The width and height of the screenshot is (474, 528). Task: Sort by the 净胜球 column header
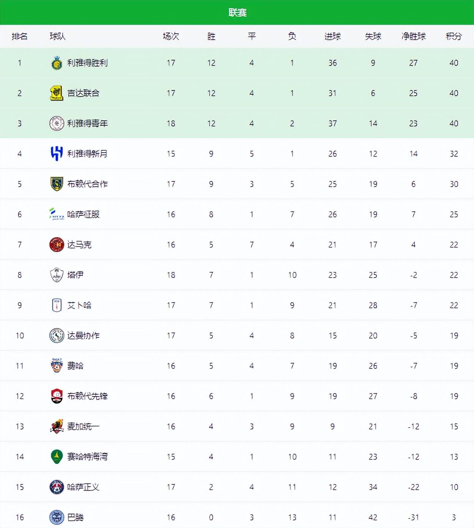413,36
